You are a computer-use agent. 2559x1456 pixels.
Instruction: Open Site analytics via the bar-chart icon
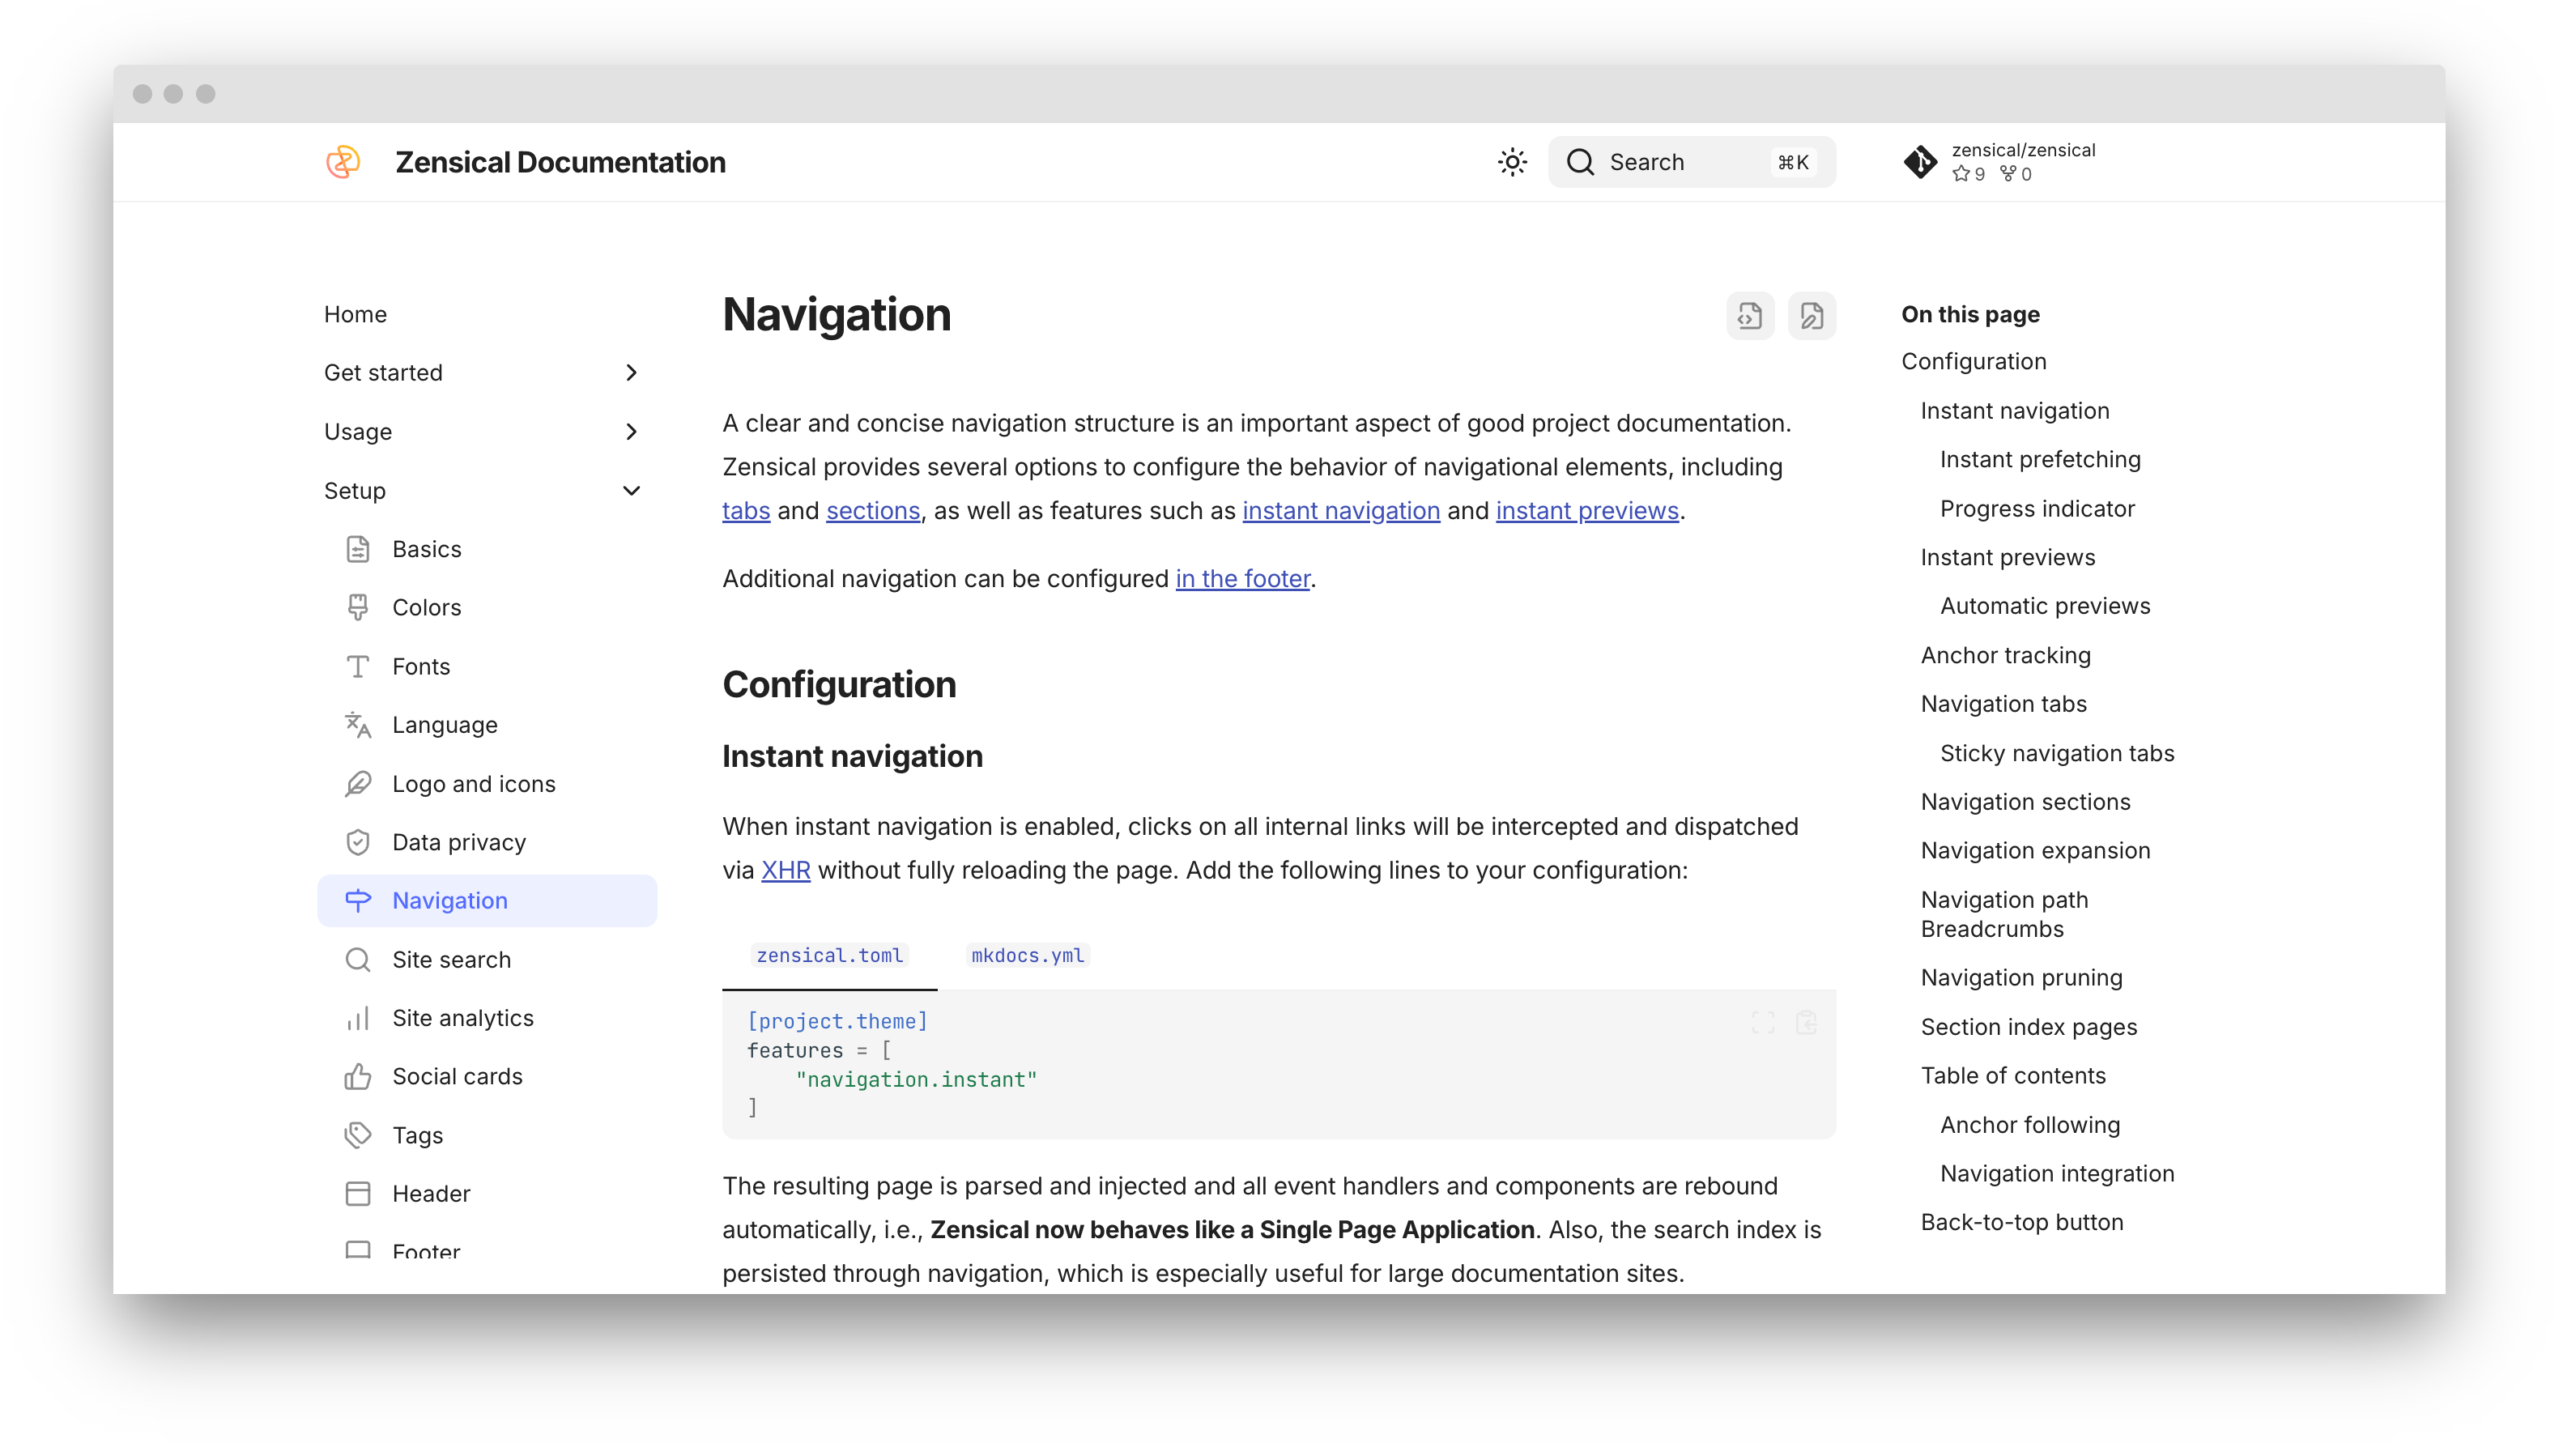pos(357,1018)
